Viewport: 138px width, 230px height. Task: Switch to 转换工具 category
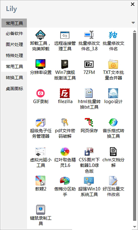pyautogui.click(x=14, y=77)
